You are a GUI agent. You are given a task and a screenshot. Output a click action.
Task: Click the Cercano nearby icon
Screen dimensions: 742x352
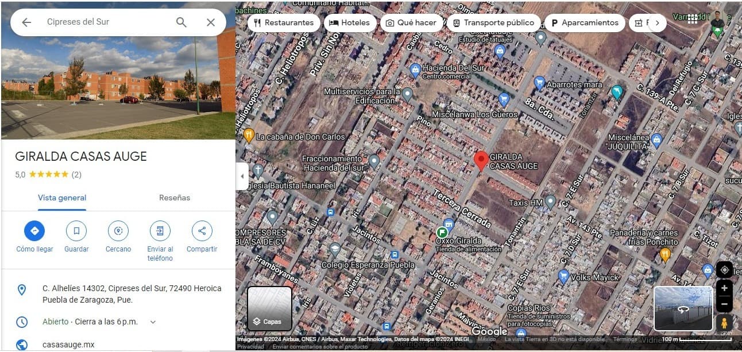(x=118, y=231)
